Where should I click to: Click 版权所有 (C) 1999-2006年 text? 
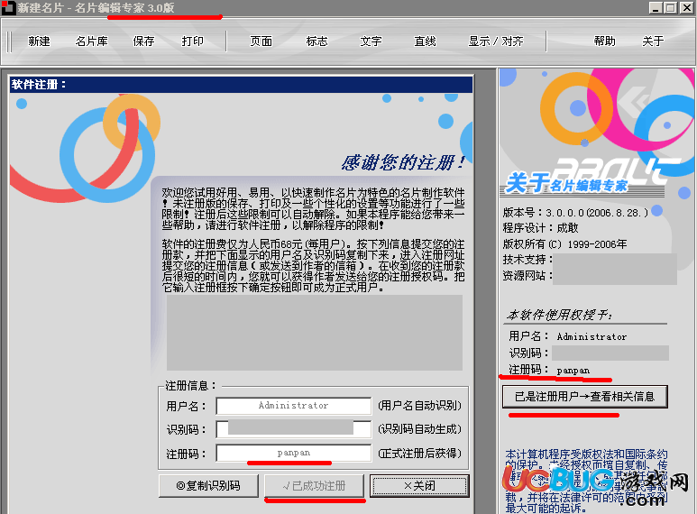click(x=564, y=244)
